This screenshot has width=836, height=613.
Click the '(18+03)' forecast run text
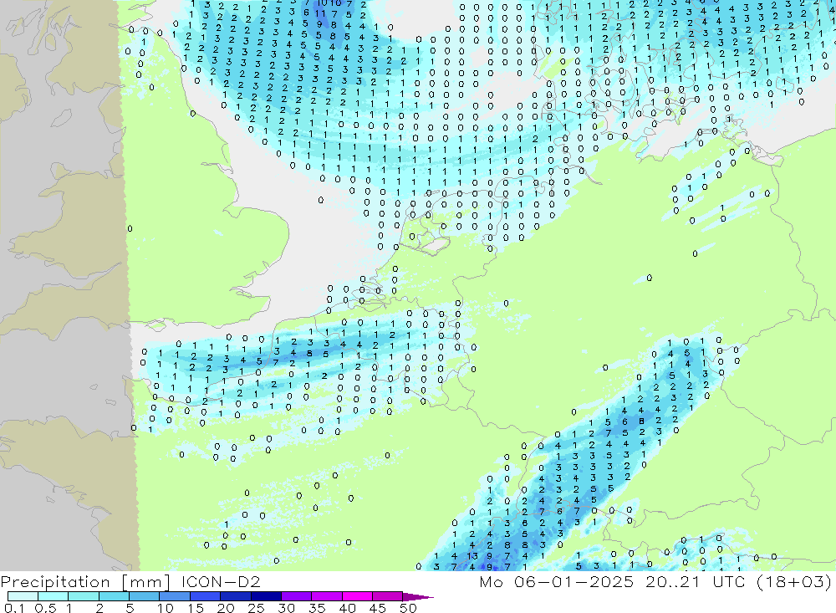click(794, 581)
